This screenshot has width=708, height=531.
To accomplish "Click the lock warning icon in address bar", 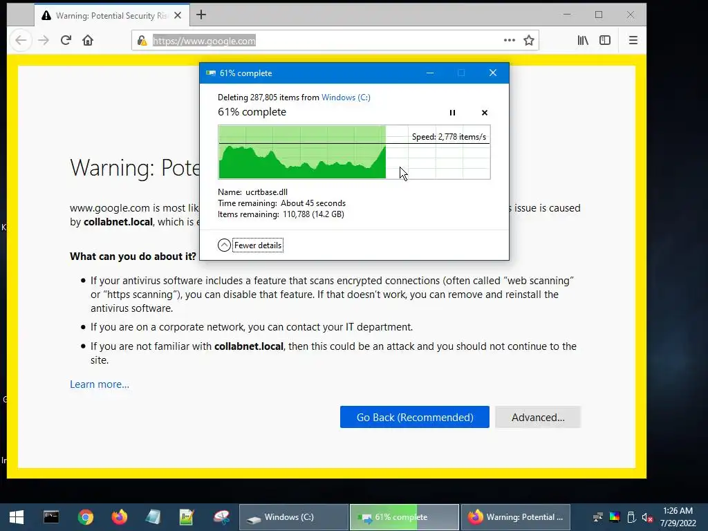I will tap(142, 41).
